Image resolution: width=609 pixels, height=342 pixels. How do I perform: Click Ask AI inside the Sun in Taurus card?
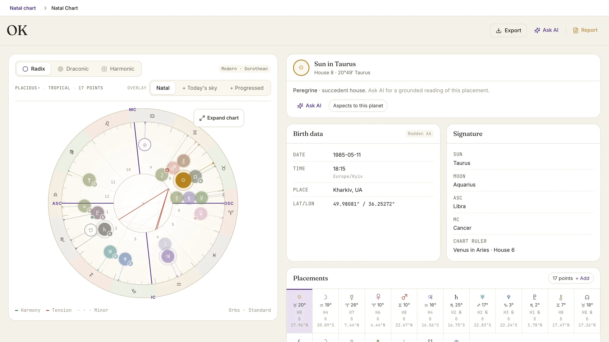click(x=309, y=106)
